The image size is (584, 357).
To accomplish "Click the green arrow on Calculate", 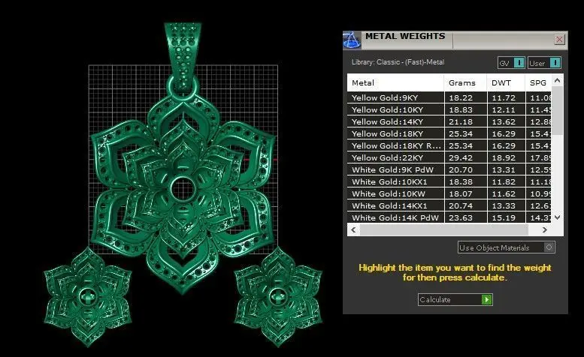I will point(486,299).
